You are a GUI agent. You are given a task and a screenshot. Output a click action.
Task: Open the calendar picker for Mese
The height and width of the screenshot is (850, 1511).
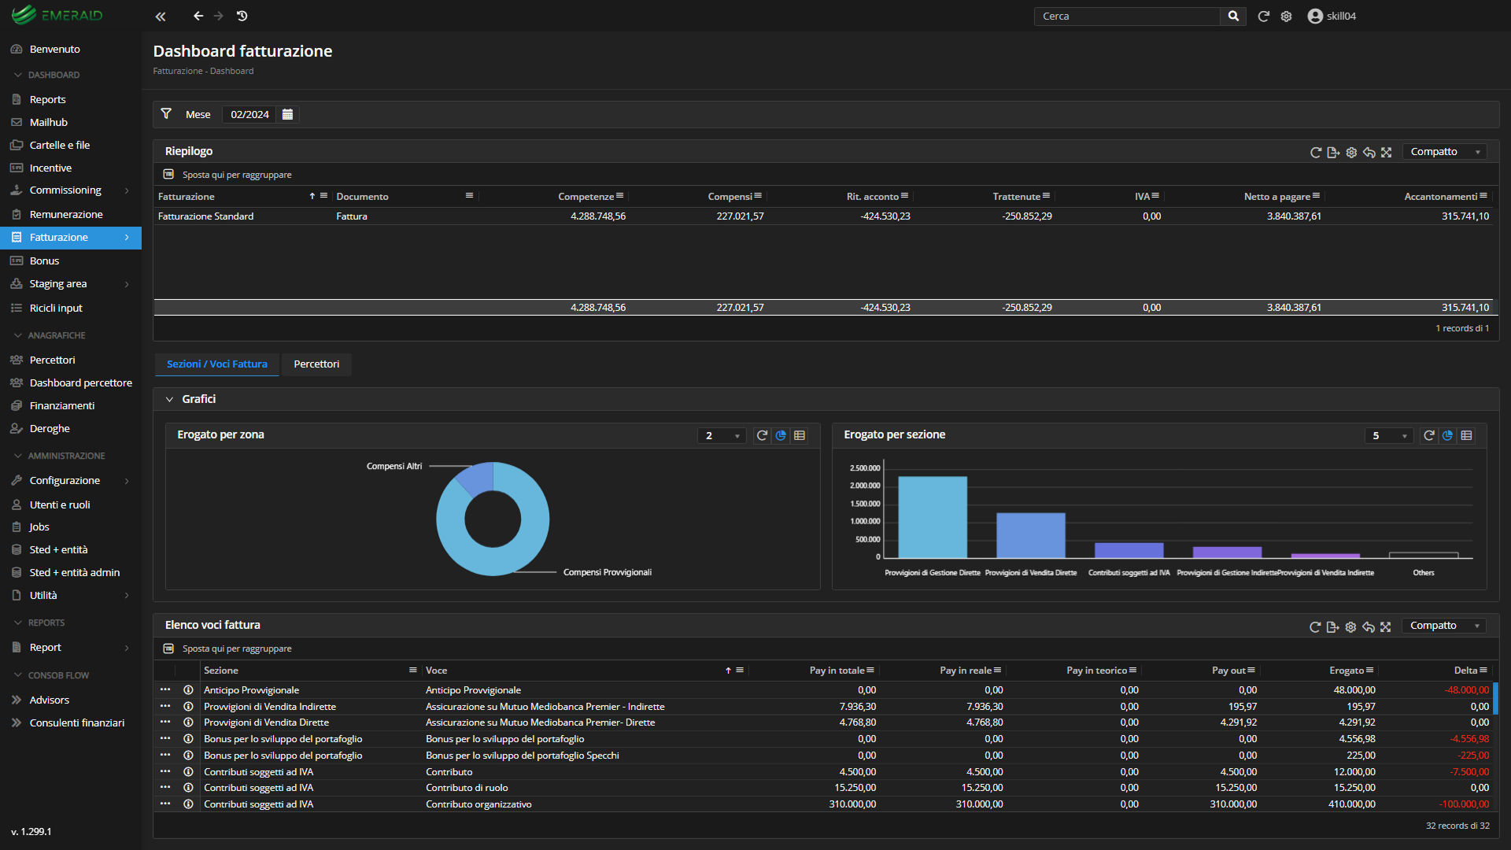pos(287,114)
